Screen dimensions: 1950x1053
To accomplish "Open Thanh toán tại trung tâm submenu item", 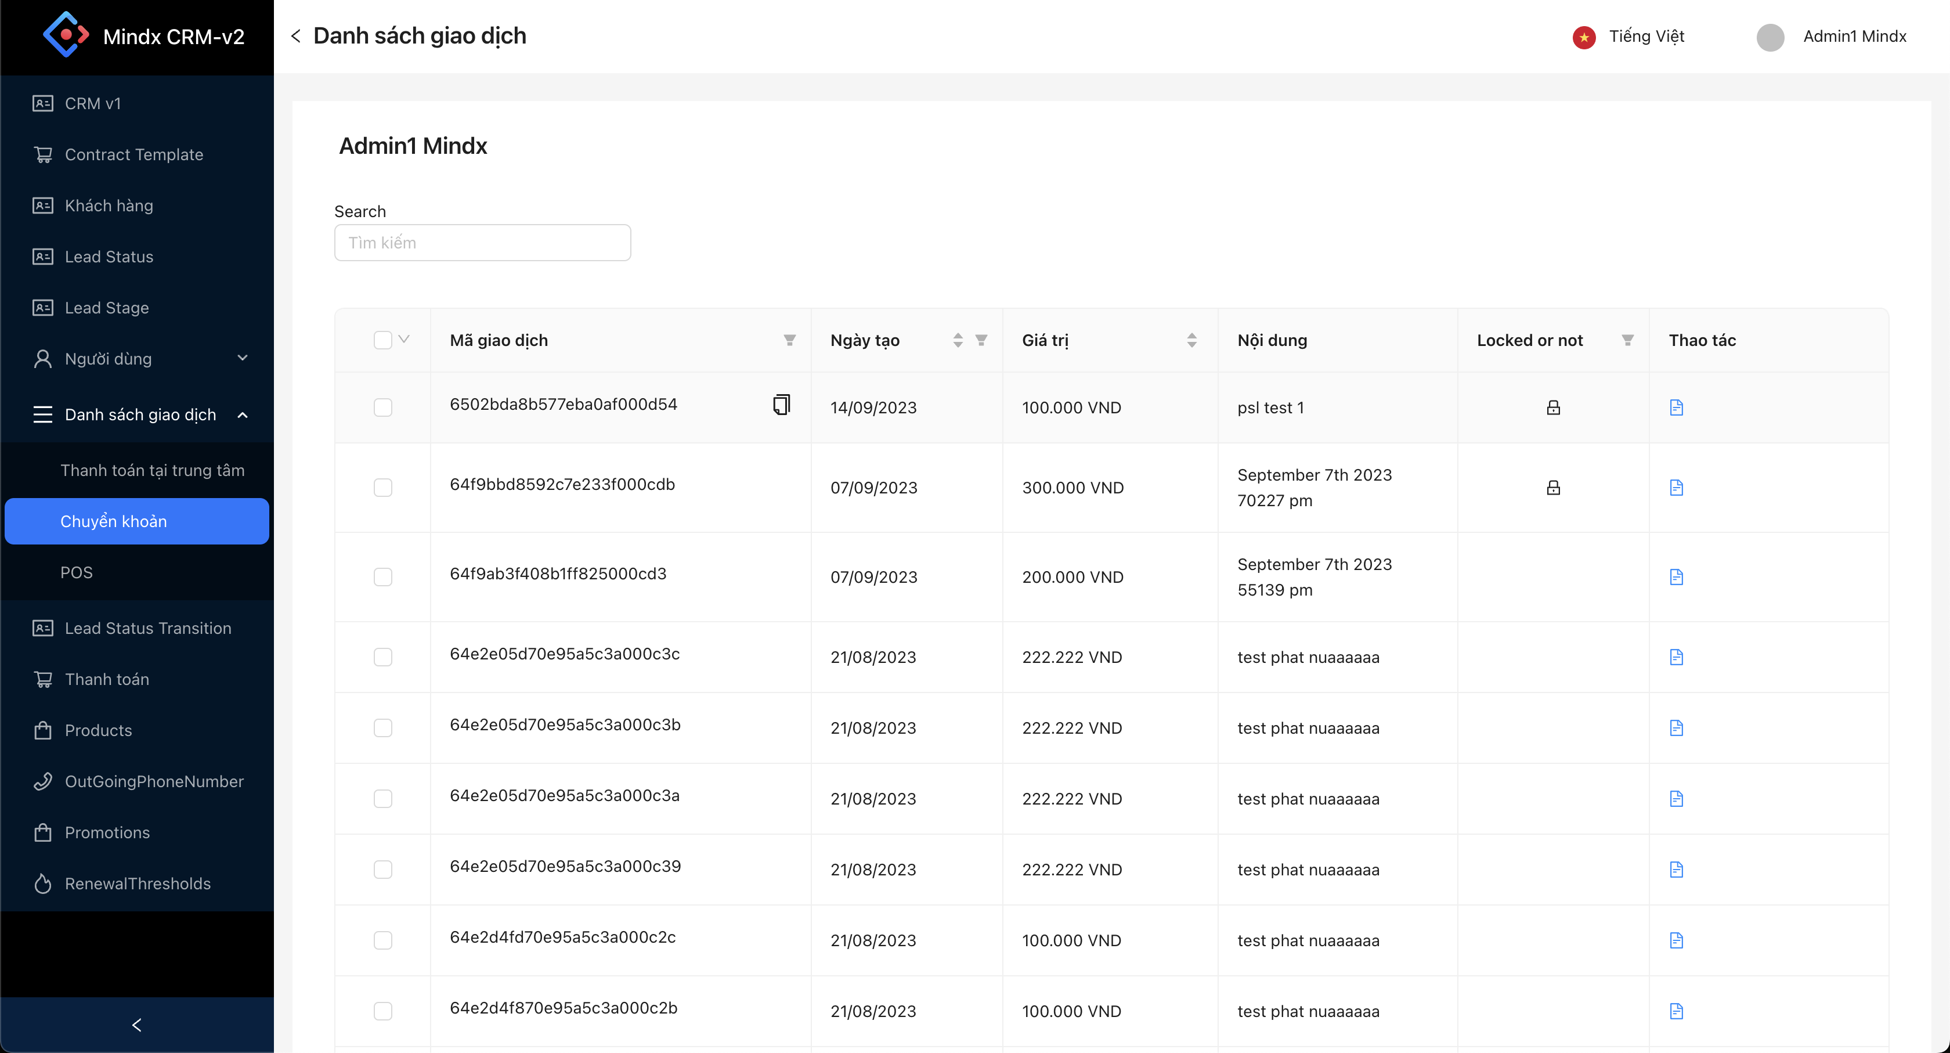I will pyautogui.click(x=152, y=470).
